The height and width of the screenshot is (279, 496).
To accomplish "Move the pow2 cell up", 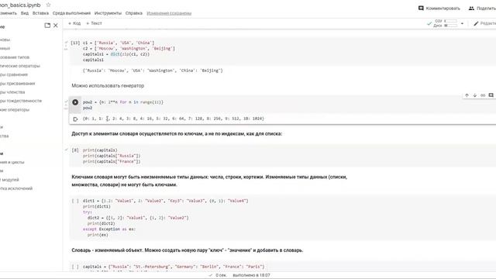I will coord(467,95).
